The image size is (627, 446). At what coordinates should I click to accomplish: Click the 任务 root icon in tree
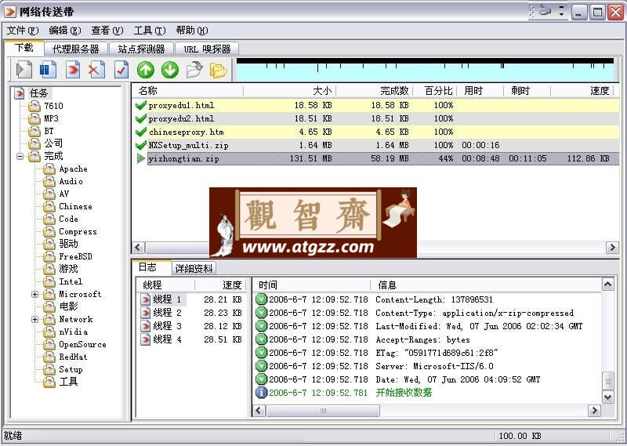click(x=19, y=93)
